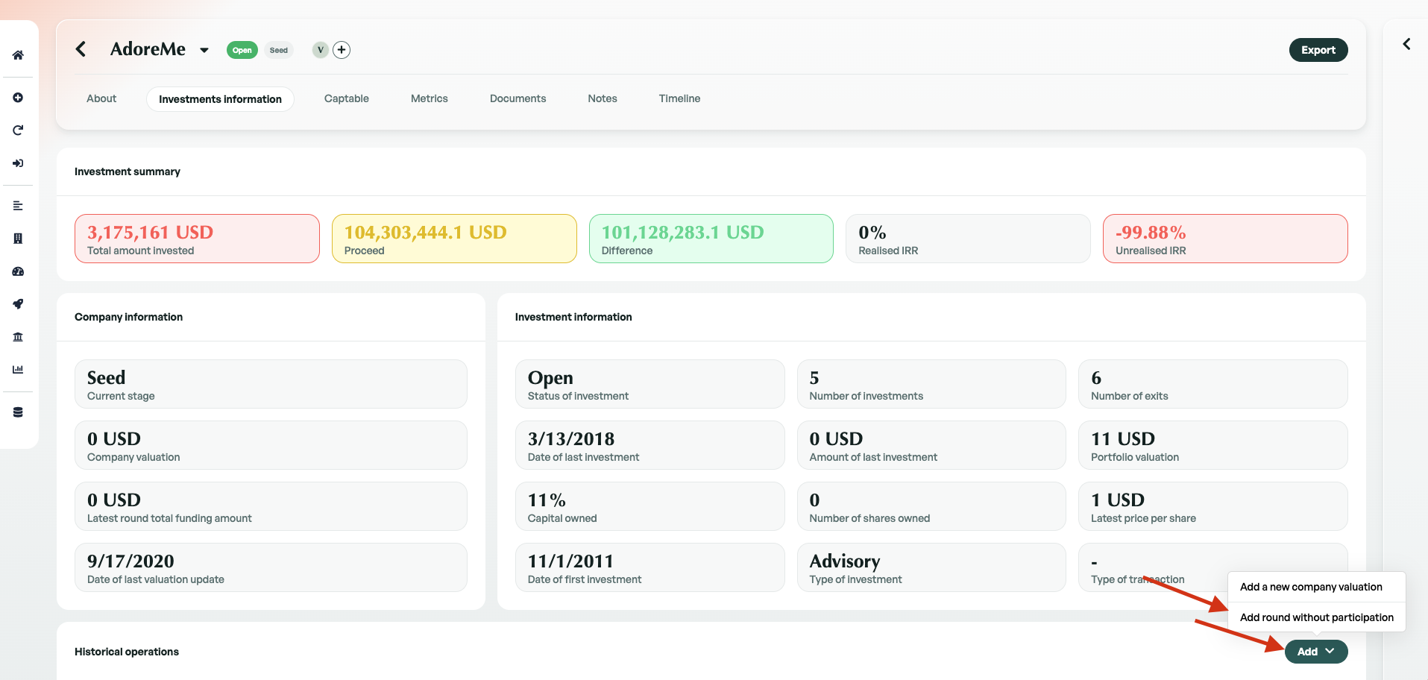Choose Add round without participation

(x=1317, y=617)
